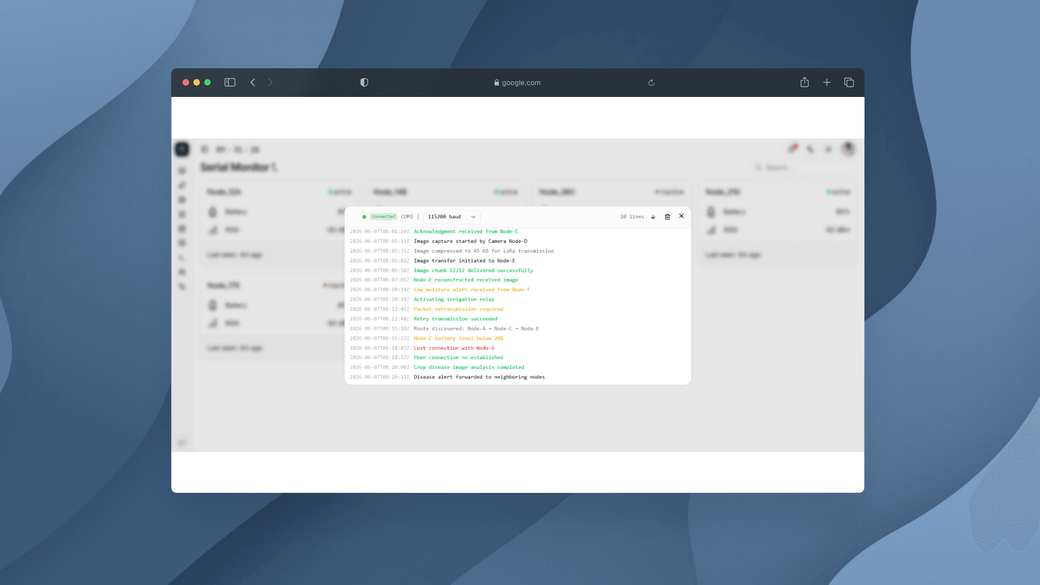The height and width of the screenshot is (585, 1040).
Task: Select log line 'Route discovered: Node-A → Node-C → Node-E'
Action: tap(476, 329)
